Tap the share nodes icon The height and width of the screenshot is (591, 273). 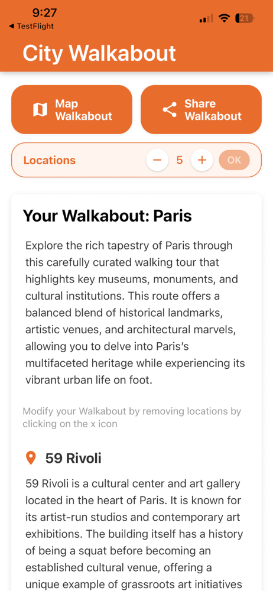170,110
